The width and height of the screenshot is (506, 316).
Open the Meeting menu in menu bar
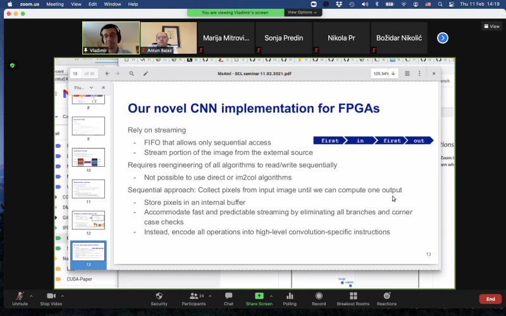point(55,4)
